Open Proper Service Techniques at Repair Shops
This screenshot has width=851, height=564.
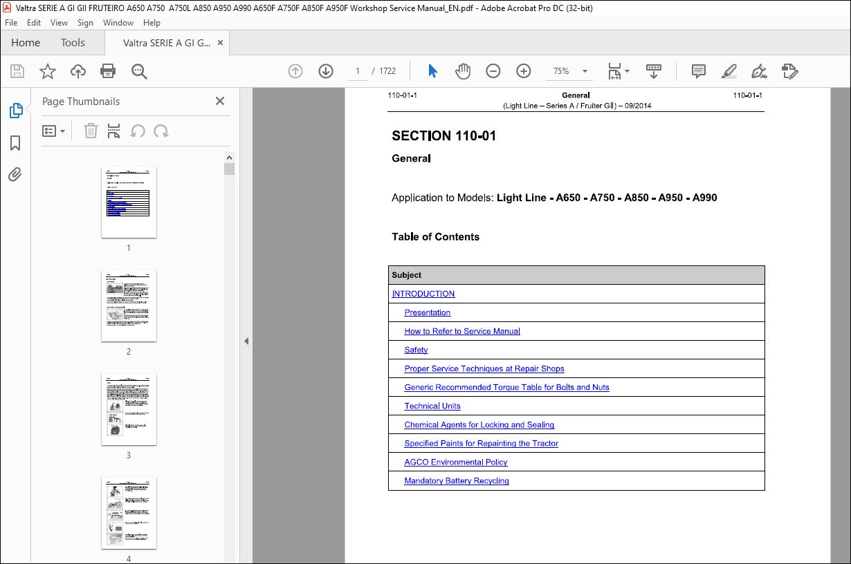[x=484, y=368]
